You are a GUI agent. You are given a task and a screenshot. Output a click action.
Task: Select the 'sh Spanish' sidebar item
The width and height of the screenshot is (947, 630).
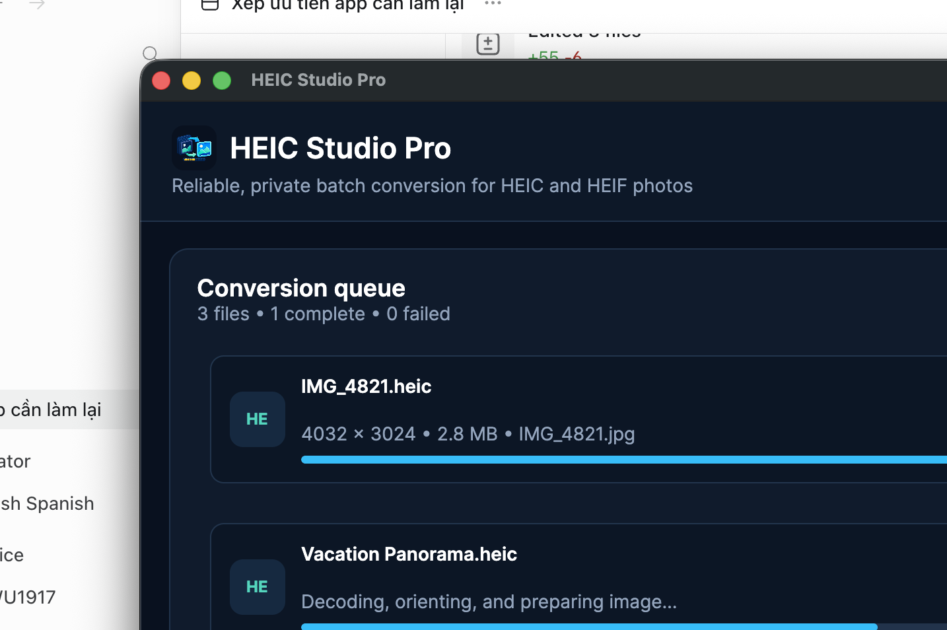coord(47,503)
